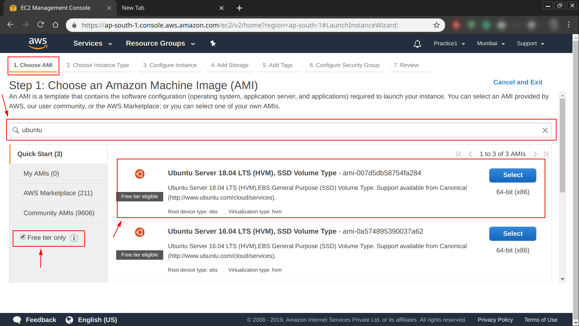Select AWS Marketplace (211) category
The height and width of the screenshot is (326, 579).
[58, 193]
